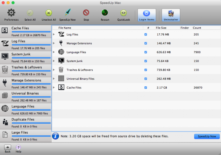Click the Large Files progress bar
The height and width of the screenshot is (155, 221).
[31, 136]
